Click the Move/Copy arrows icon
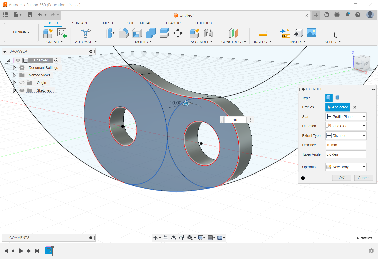 (178, 33)
